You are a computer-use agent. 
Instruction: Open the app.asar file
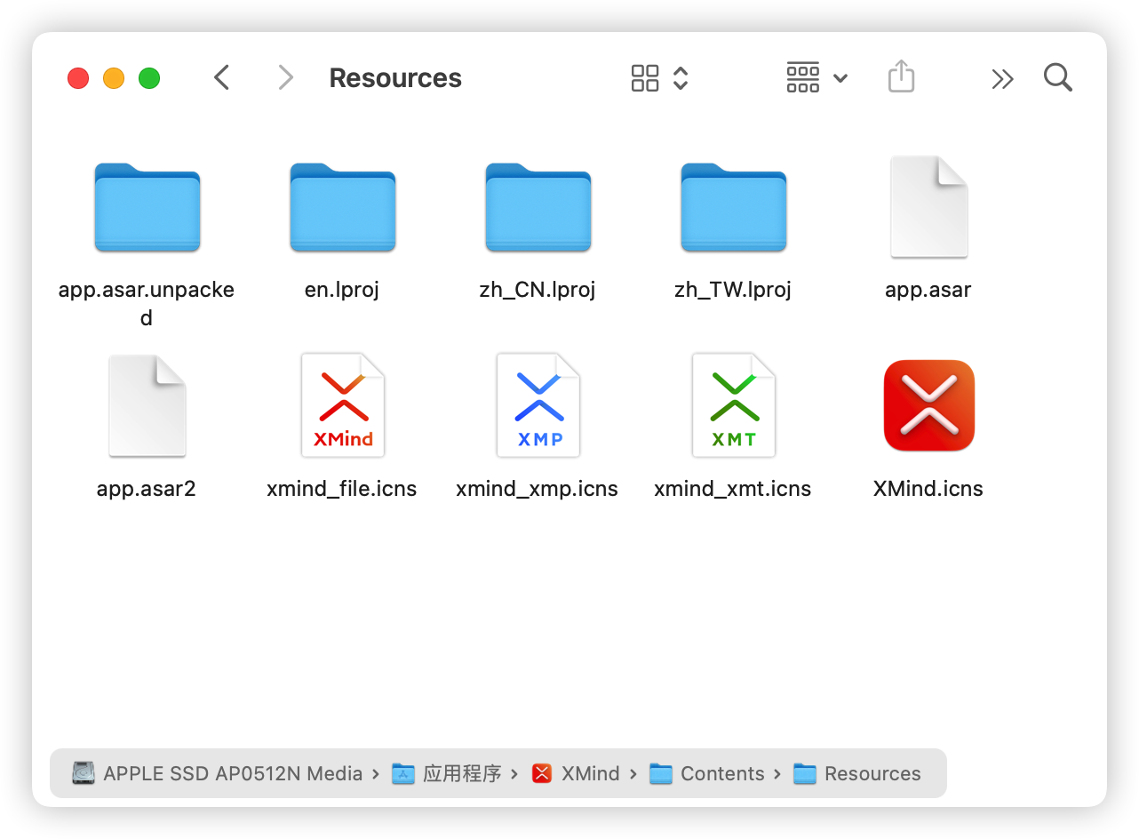[928, 206]
